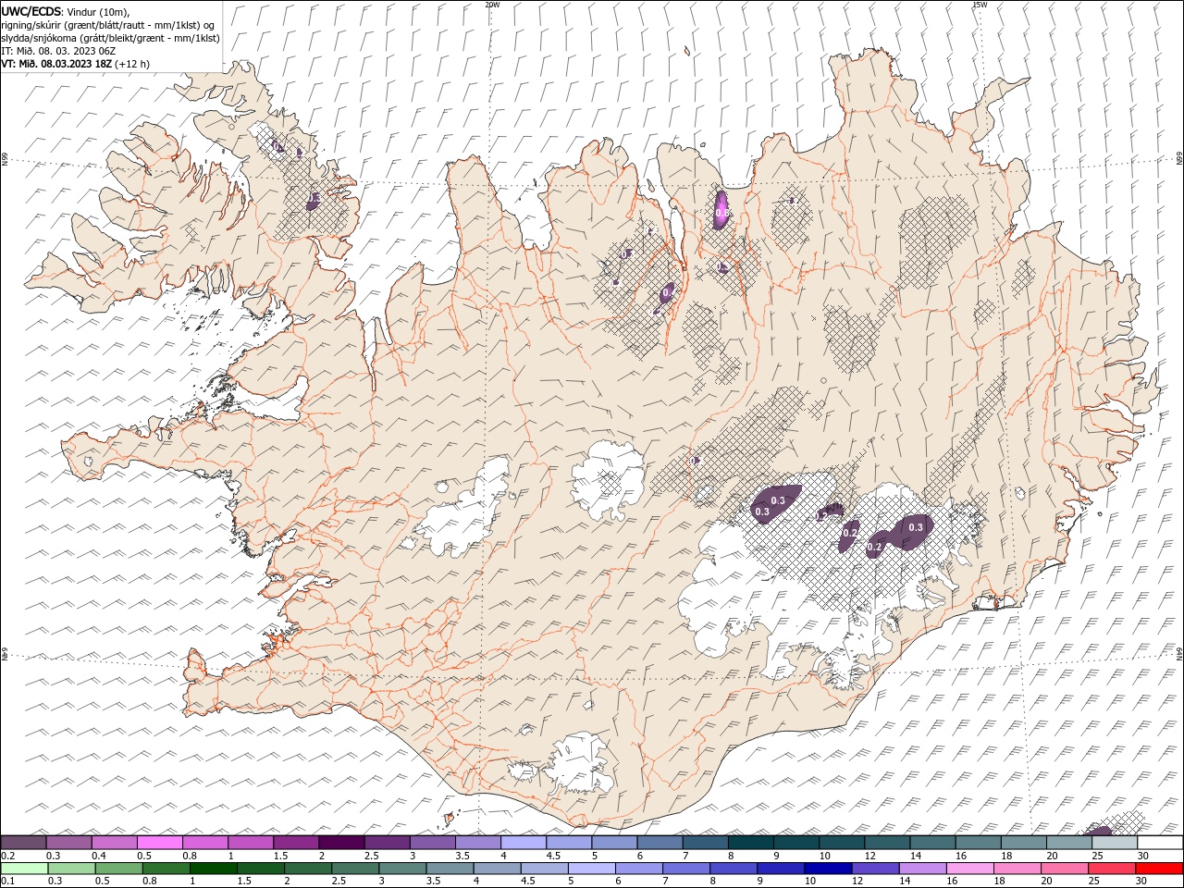The height and width of the screenshot is (888, 1184).
Task: Click the '0.2' value label under snow legend
Action: pos(8,855)
